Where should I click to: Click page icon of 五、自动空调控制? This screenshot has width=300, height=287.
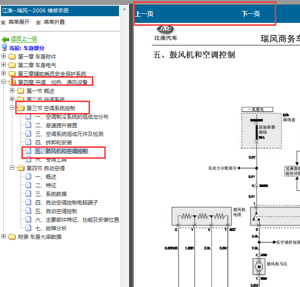tap(29, 211)
